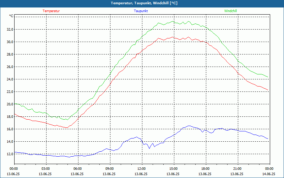Click the green Windchill curve peak near 15:00

173,21
